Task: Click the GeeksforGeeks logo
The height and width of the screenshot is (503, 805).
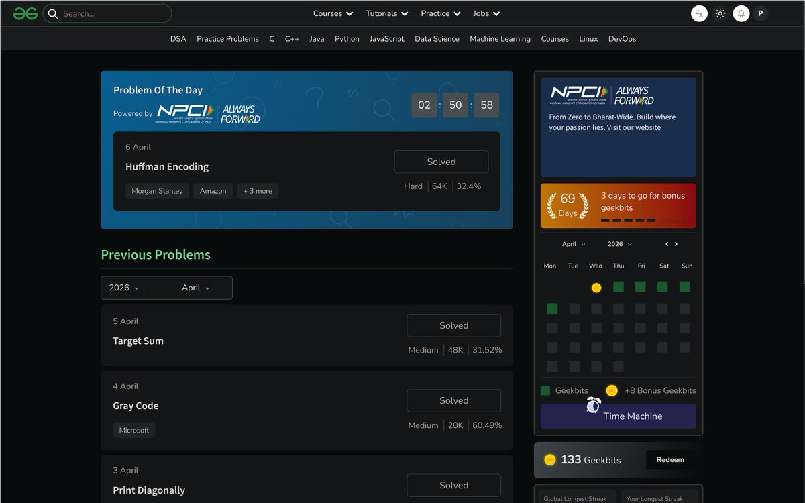Action: (25, 13)
